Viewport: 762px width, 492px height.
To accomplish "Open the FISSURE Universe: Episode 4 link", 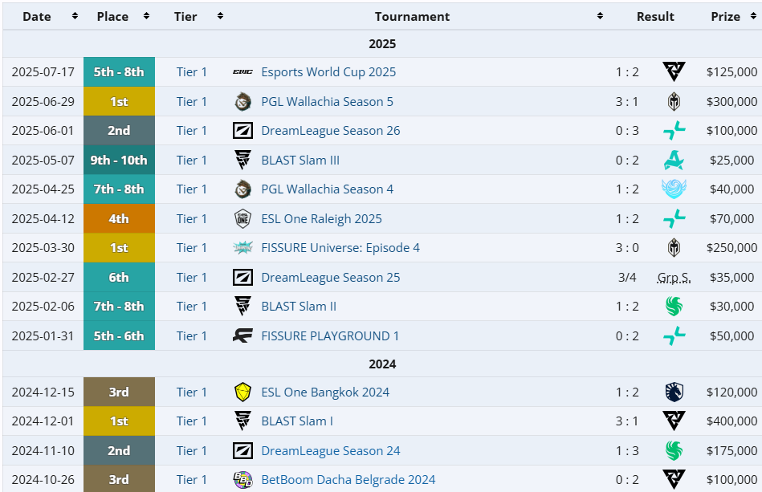I will [340, 248].
